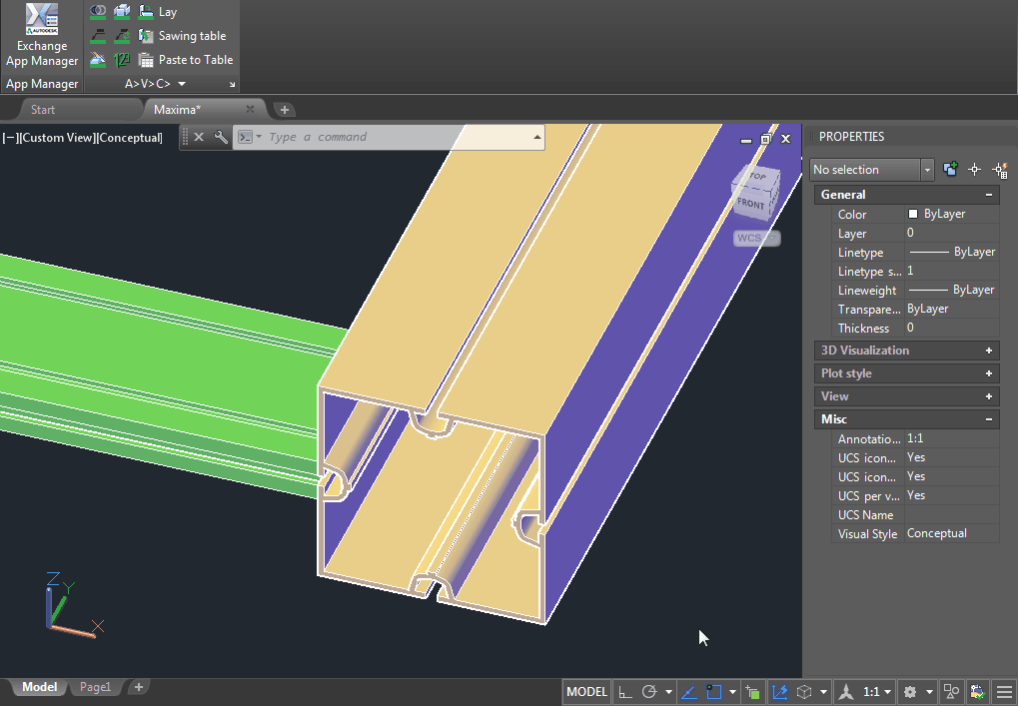The image size is (1018, 706).
Task: Toggle the PICKADD button in Properties
Action: tap(950, 170)
